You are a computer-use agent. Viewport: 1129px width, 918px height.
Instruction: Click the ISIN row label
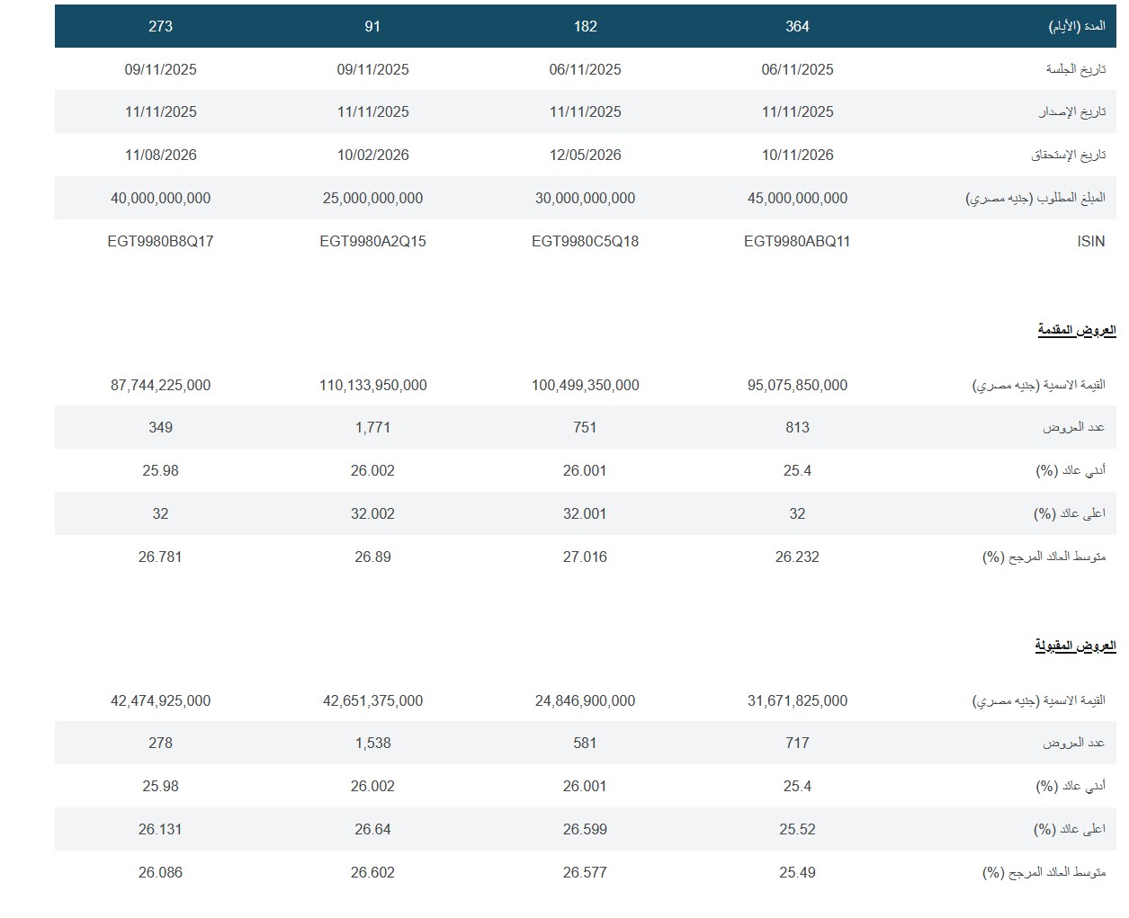click(x=1090, y=241)
